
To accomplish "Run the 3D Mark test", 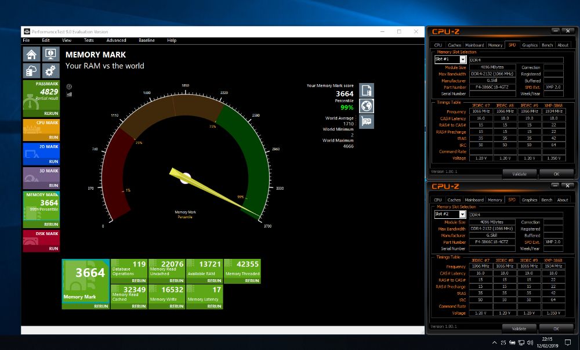I will 53,185.
